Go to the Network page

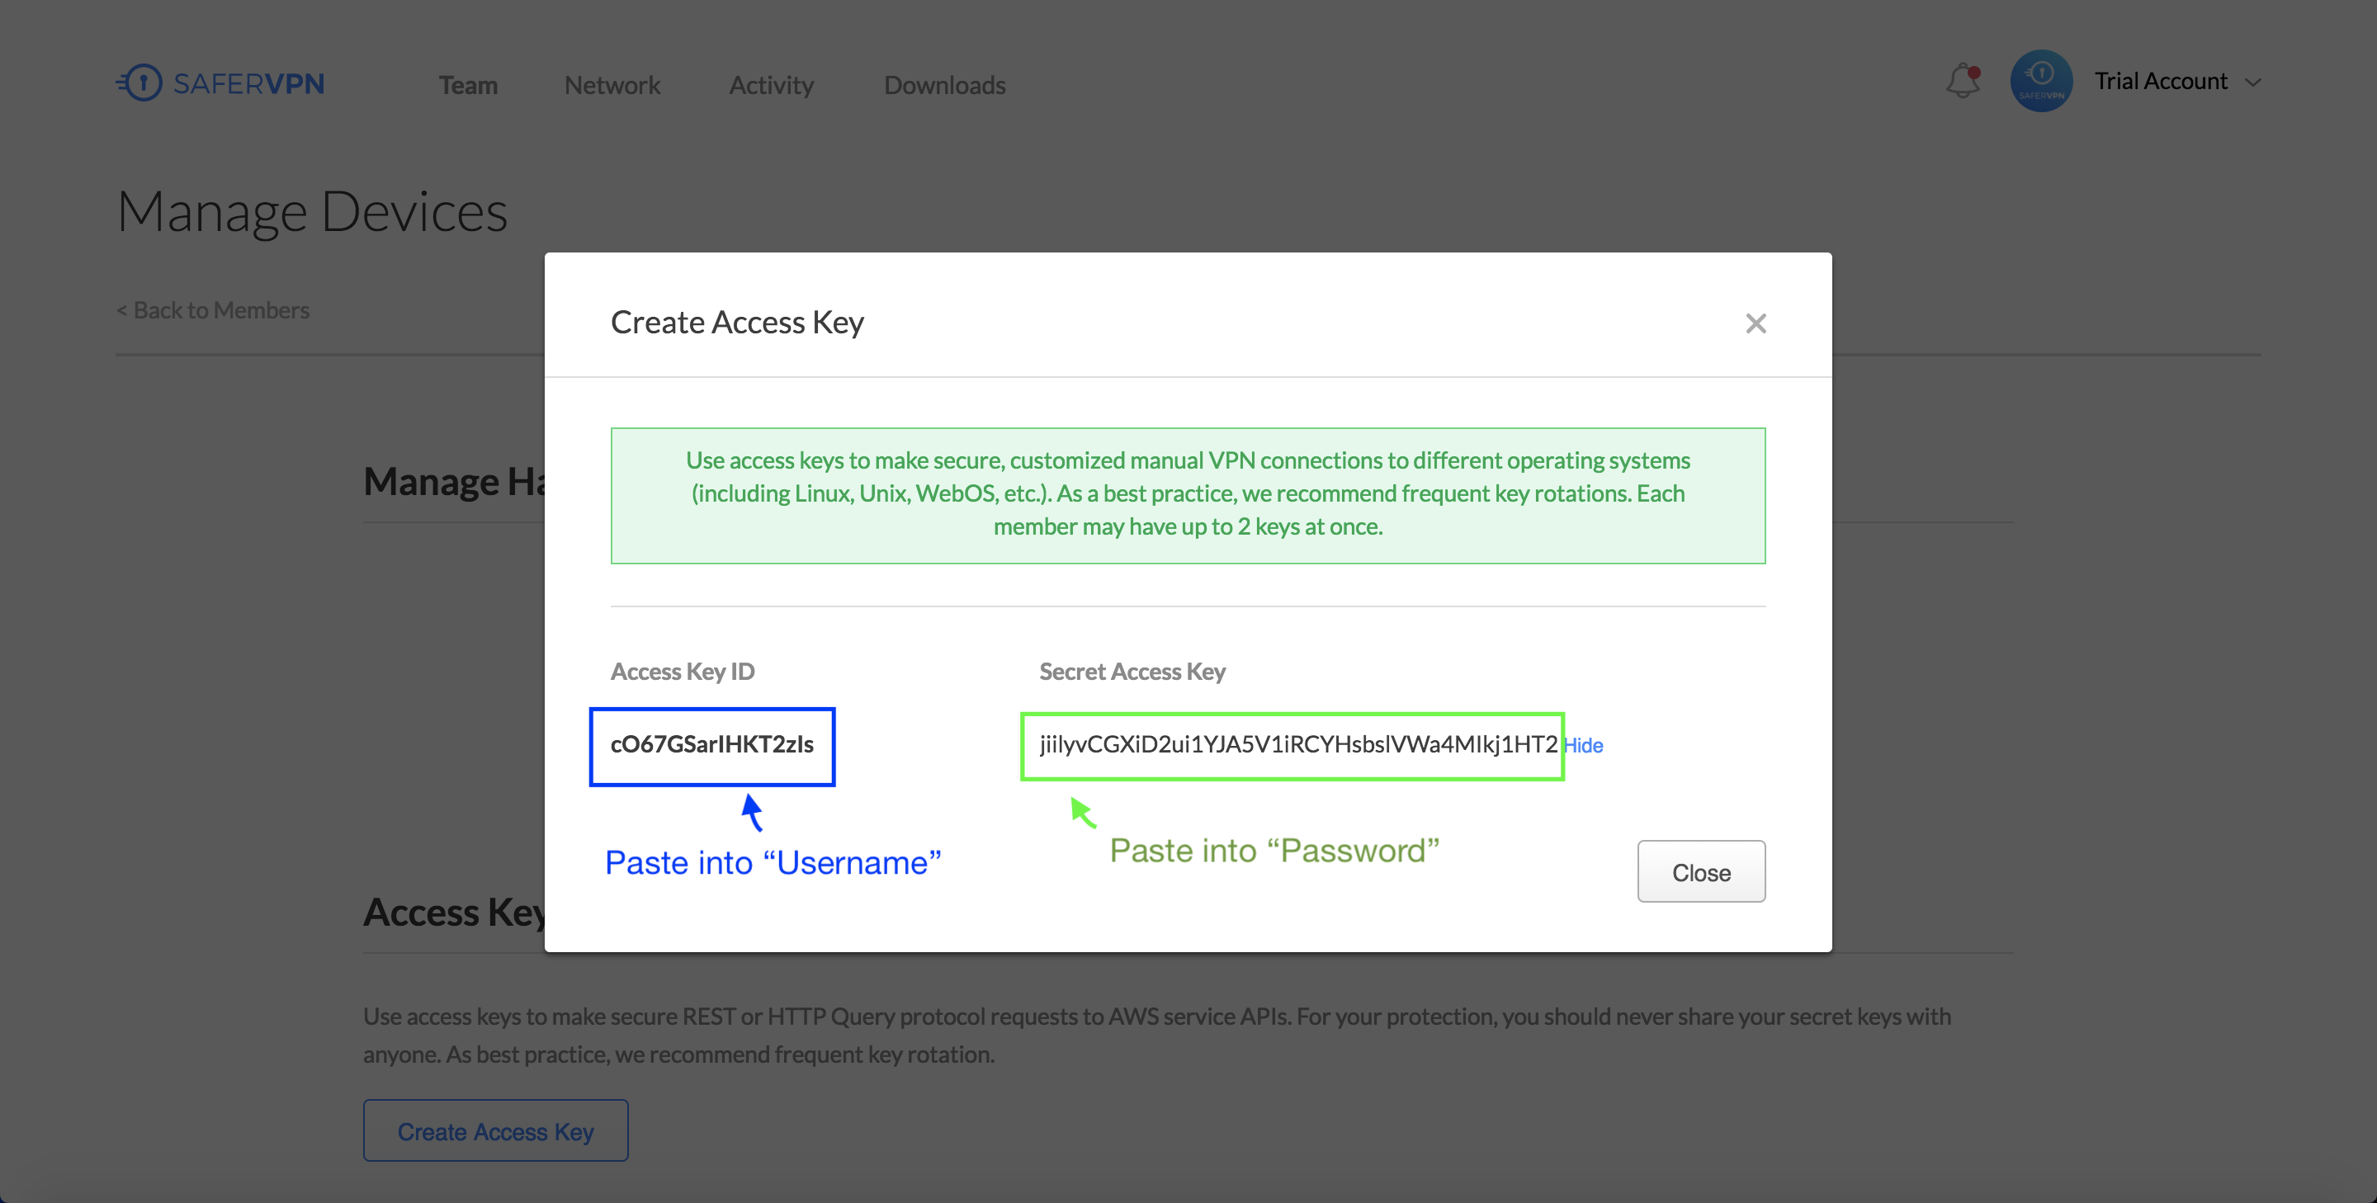[612, 85]
